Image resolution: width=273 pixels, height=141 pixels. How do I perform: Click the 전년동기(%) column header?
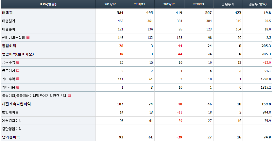pyautogui.click(x=257, y=4)
